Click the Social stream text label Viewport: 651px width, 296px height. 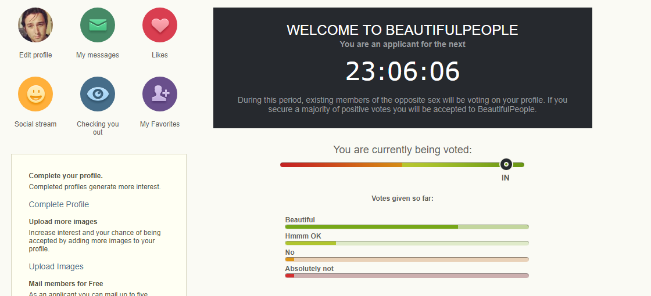(35, 124)
